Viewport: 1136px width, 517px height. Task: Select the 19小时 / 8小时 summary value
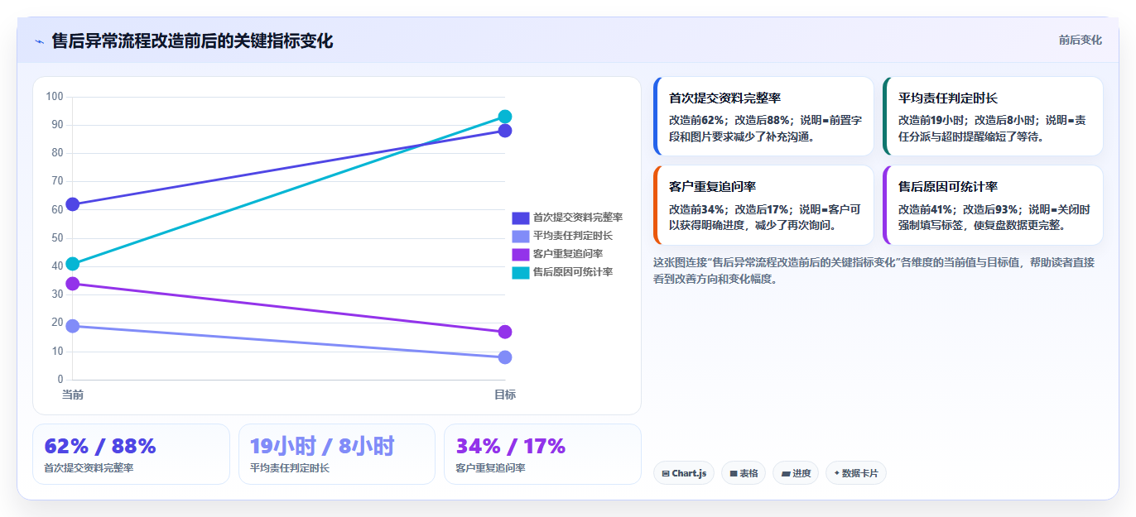(x=322, y=447)
